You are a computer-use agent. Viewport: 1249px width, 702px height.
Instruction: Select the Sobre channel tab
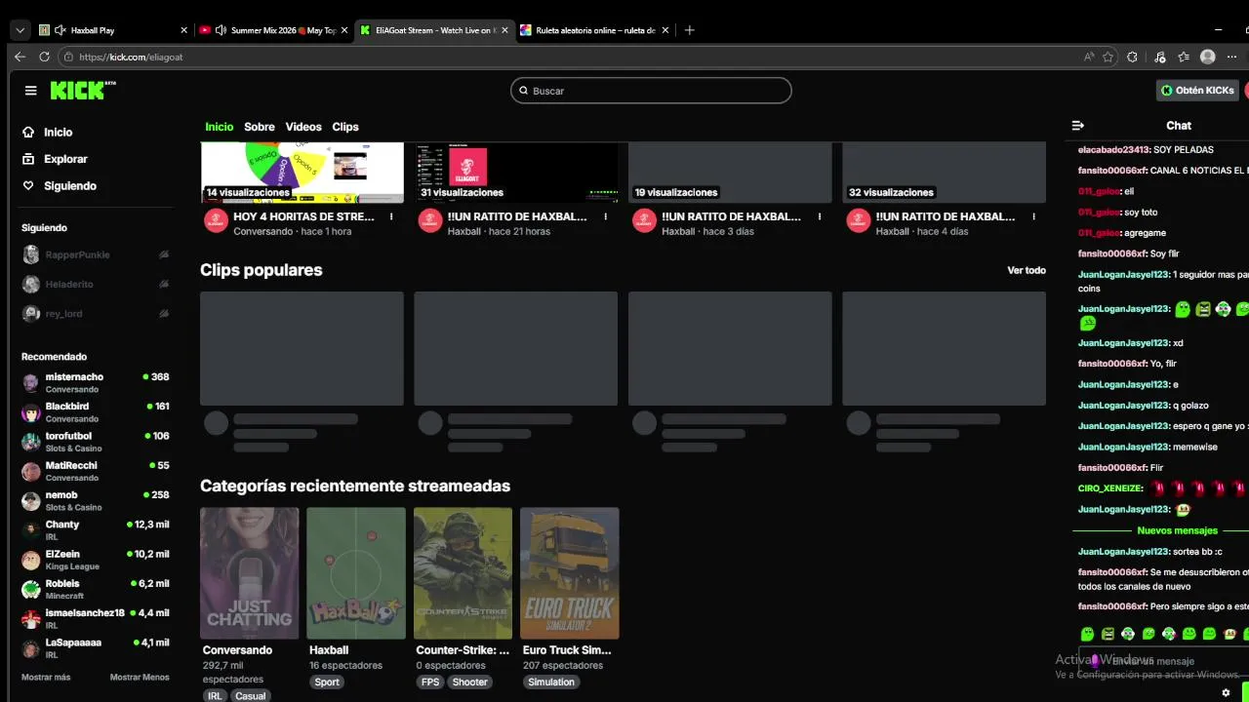tap(260, 127)
